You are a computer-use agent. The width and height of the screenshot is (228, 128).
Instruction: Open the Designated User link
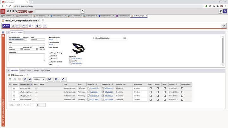point(51,44)
